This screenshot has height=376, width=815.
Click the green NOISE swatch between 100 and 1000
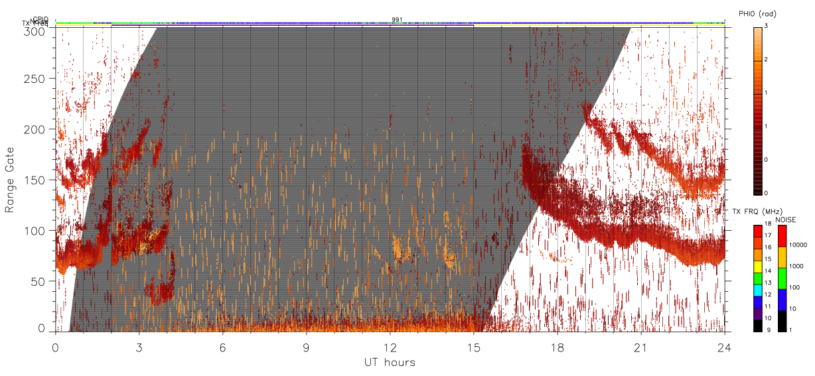[x=782, y=279]
